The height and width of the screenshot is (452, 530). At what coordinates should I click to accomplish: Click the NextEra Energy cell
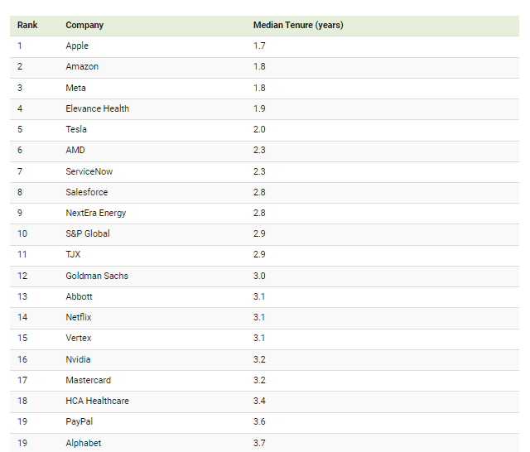[96, 213]
